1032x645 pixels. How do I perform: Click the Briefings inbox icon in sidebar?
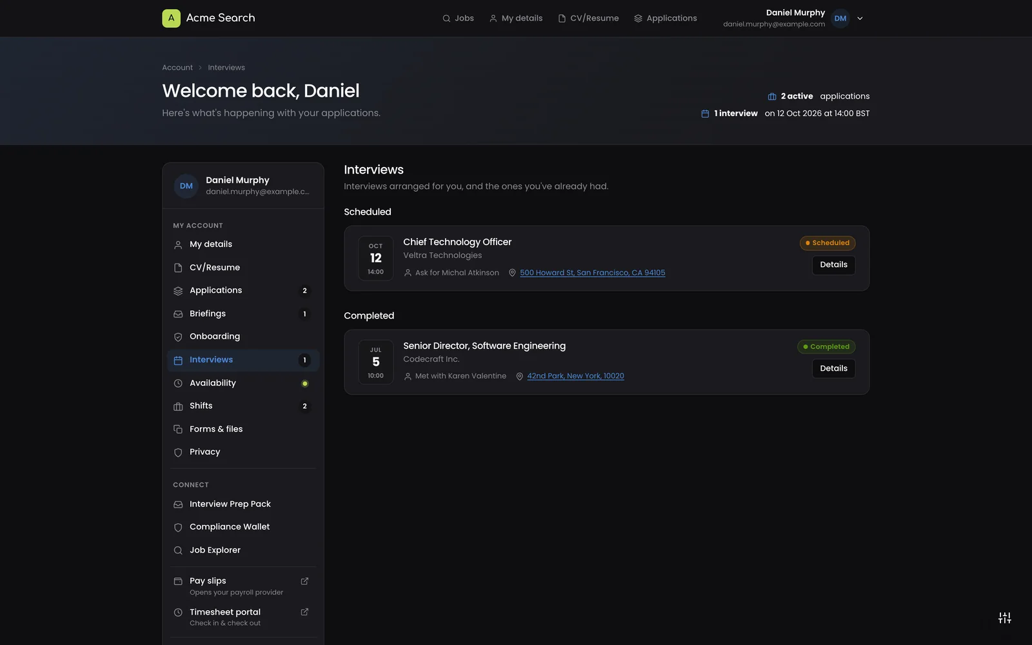(178, 314)
